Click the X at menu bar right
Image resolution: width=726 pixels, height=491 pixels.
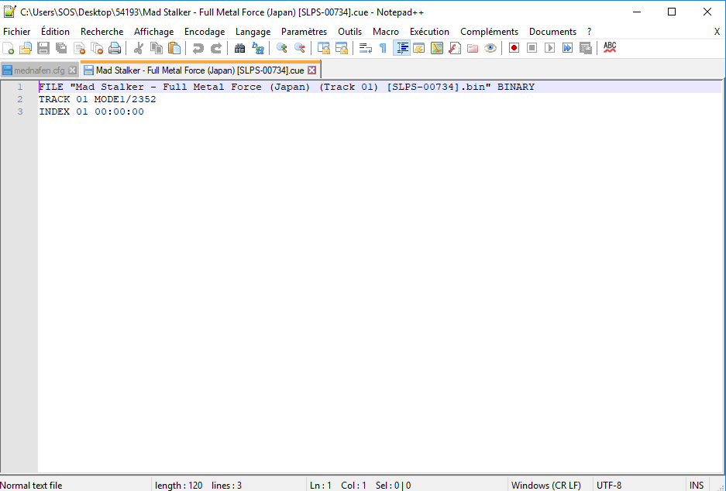717,32
